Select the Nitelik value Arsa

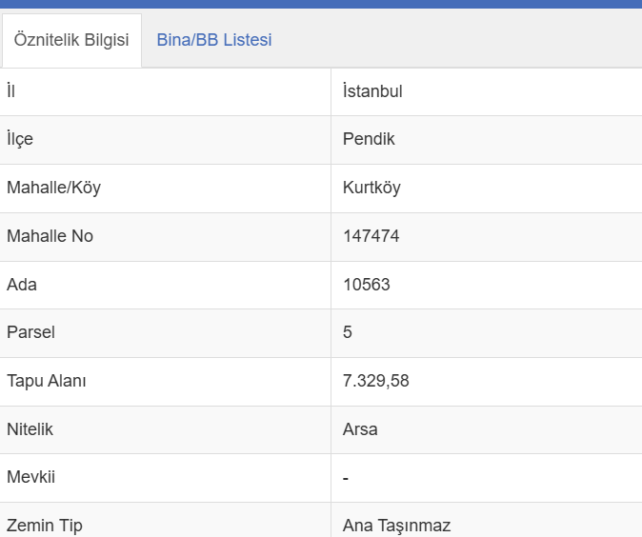(x=360, y=429)
